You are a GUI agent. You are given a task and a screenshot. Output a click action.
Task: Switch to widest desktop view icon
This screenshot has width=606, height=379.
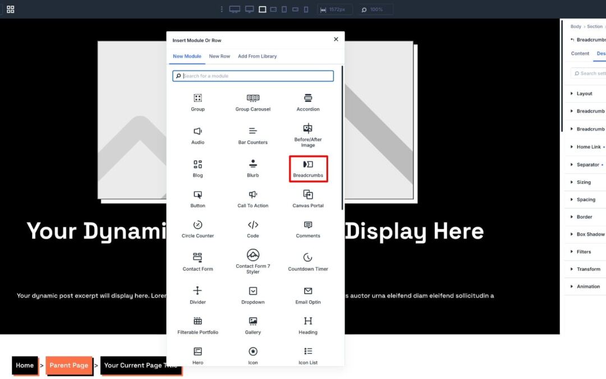pyautogui.click(x=235, y=10)
